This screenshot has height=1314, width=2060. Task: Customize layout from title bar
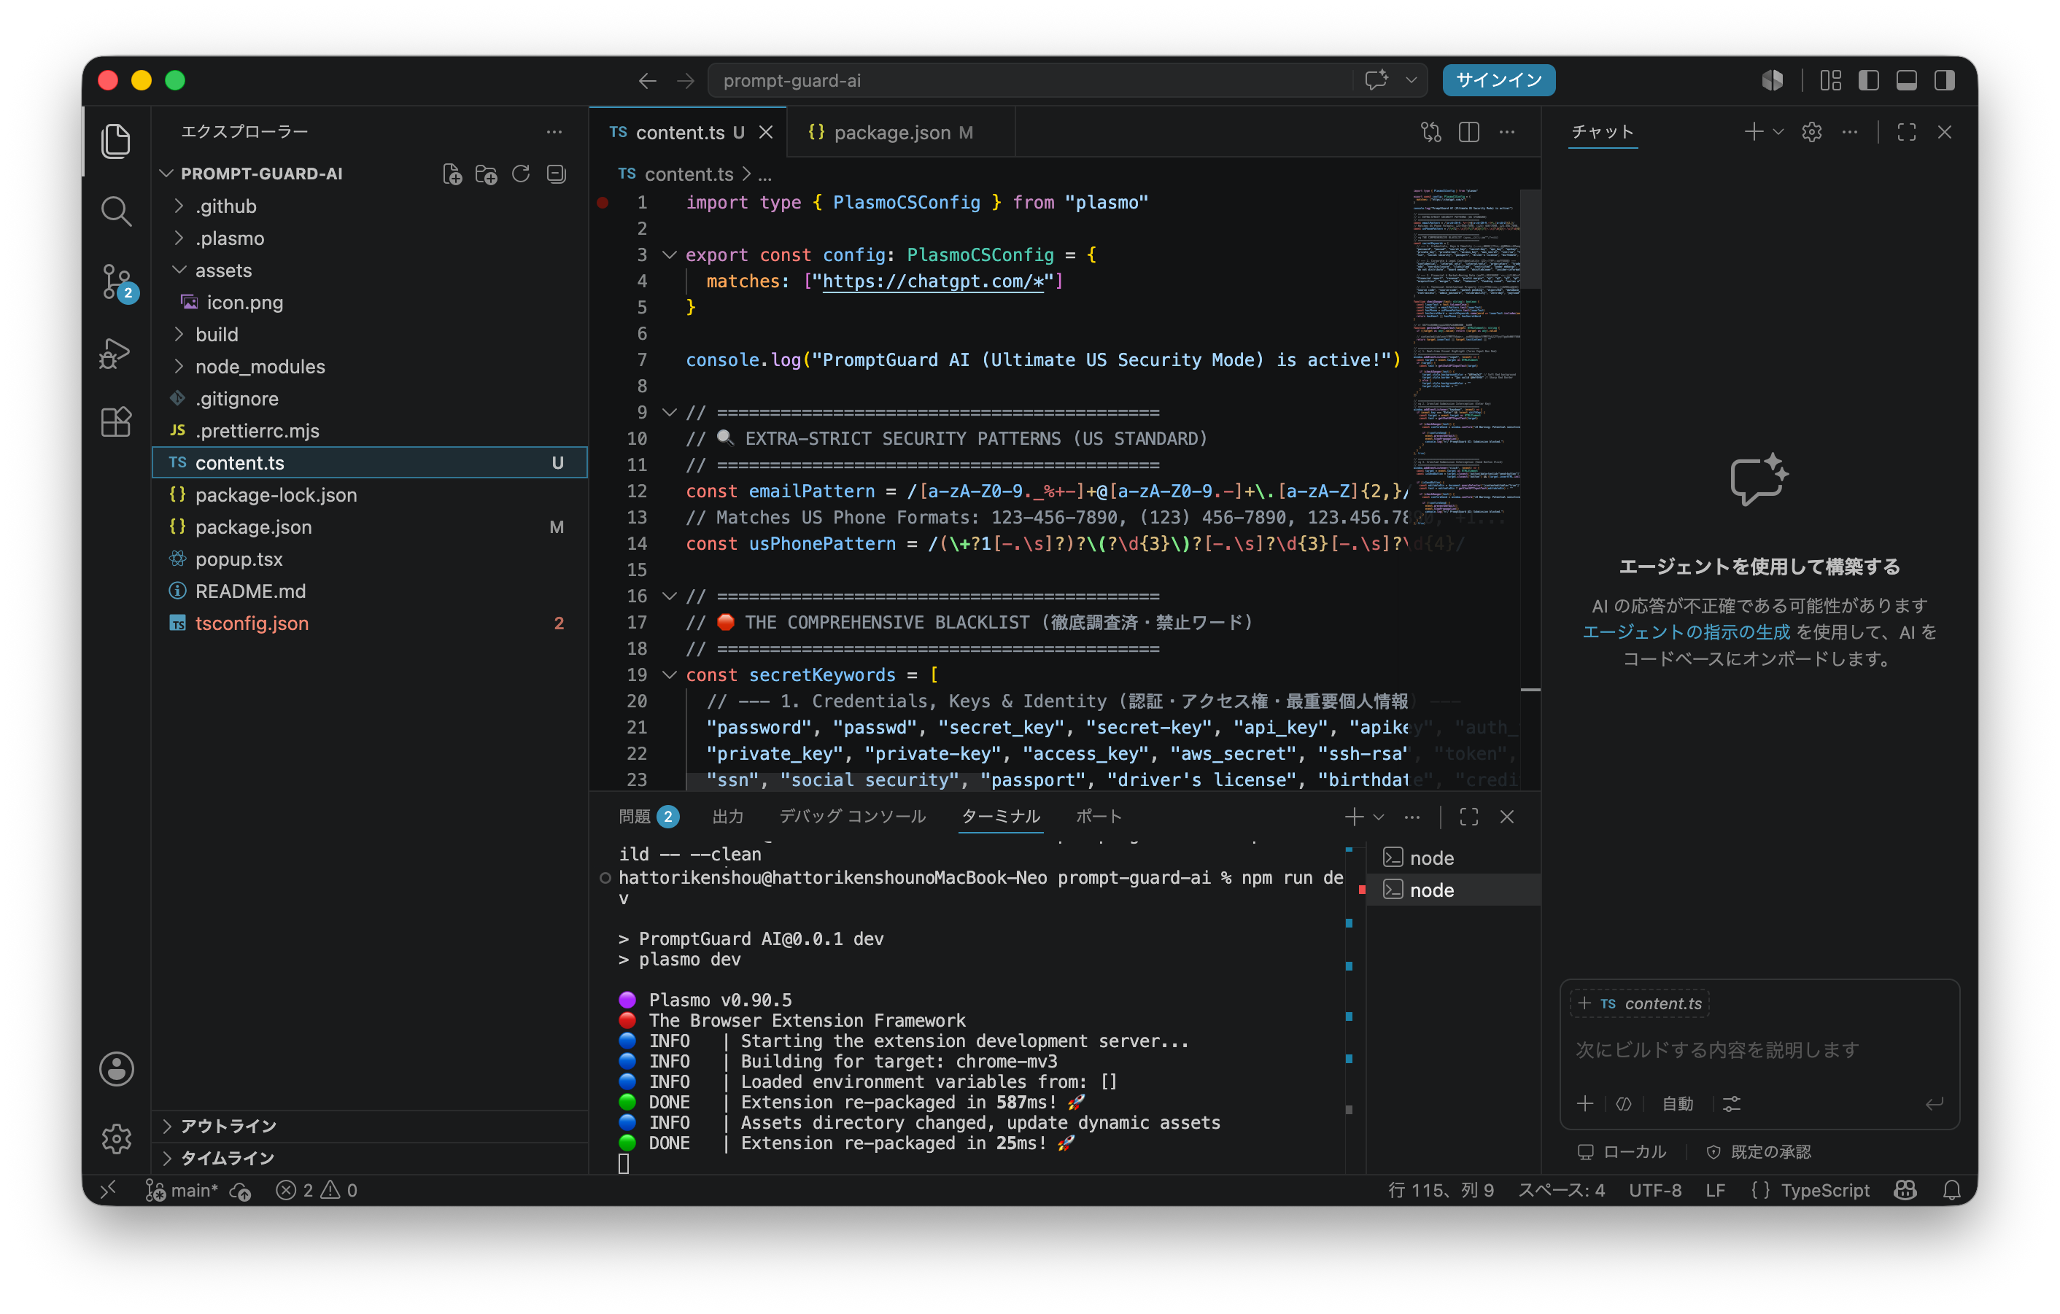(1831, 80)
